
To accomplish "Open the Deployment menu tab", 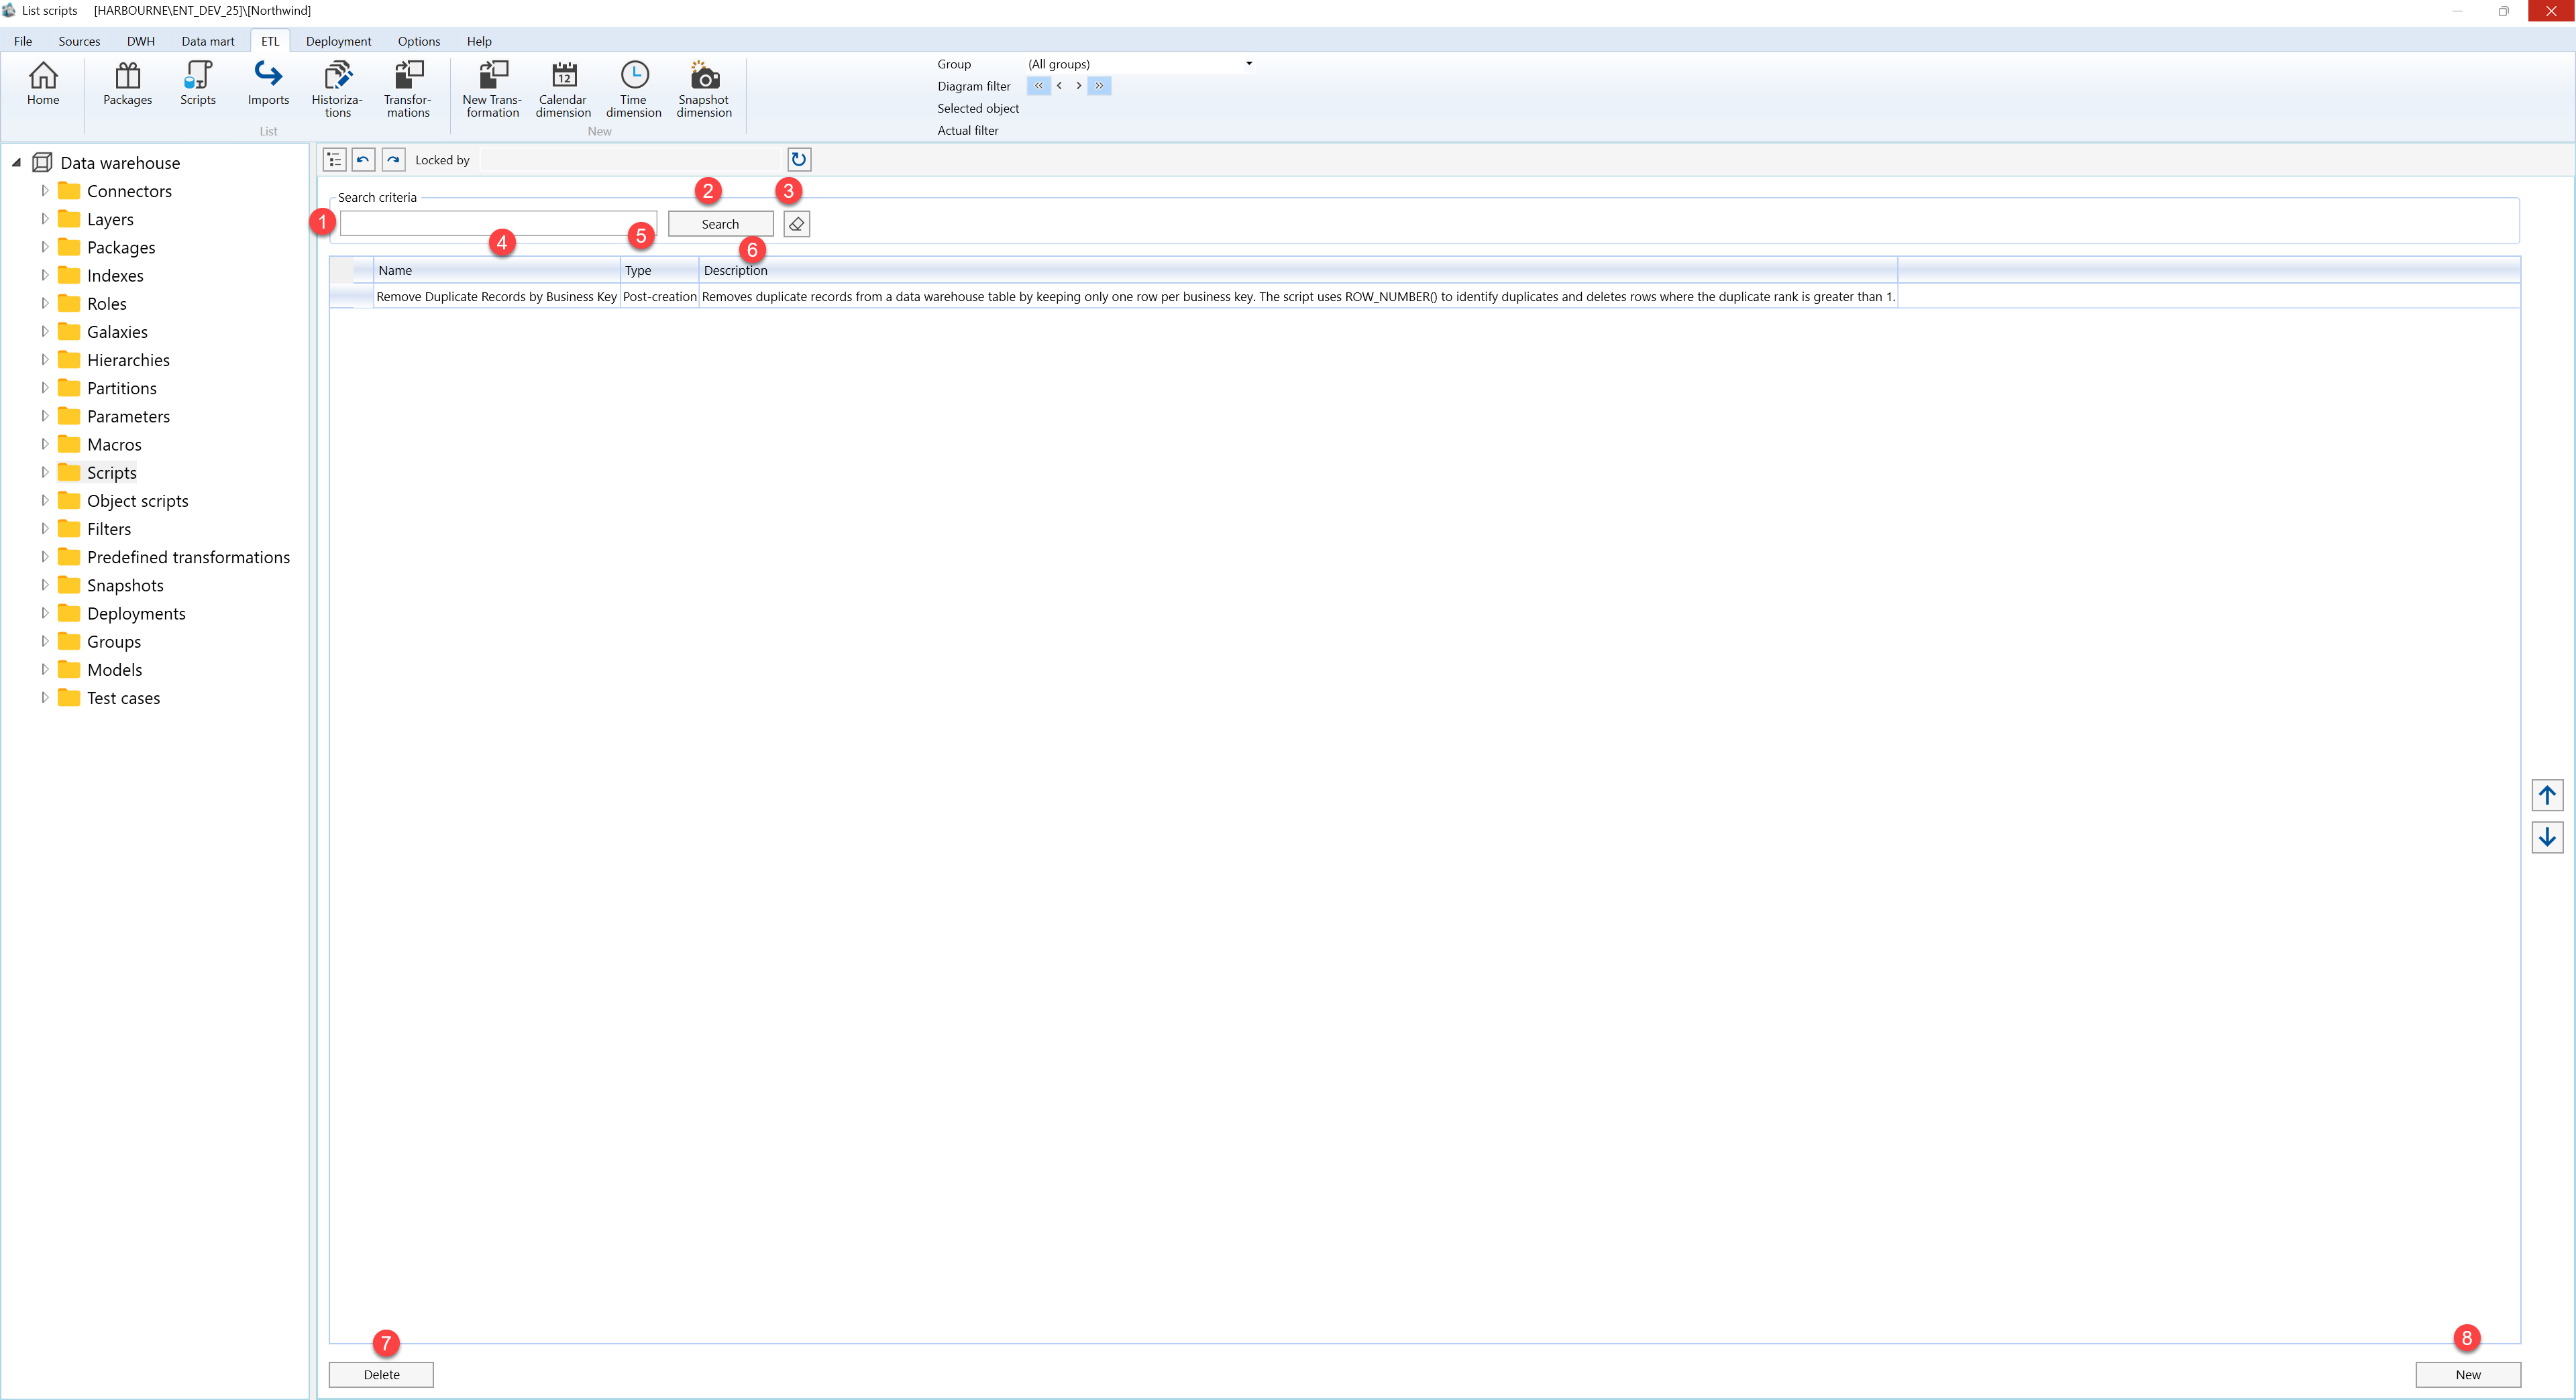I will [338, 41].
